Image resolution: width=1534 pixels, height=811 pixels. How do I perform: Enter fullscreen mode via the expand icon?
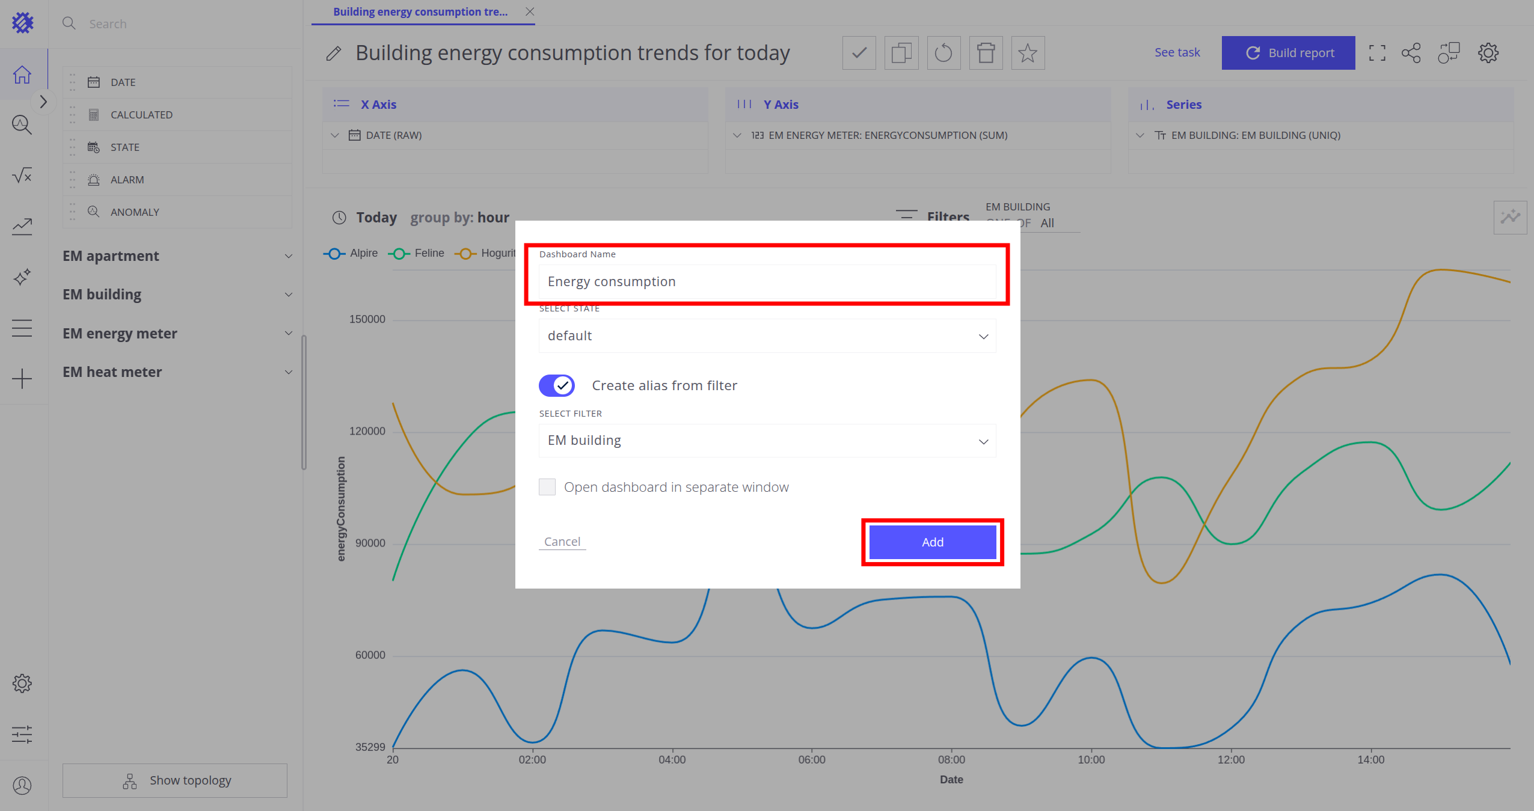[x=1377, y=53]
